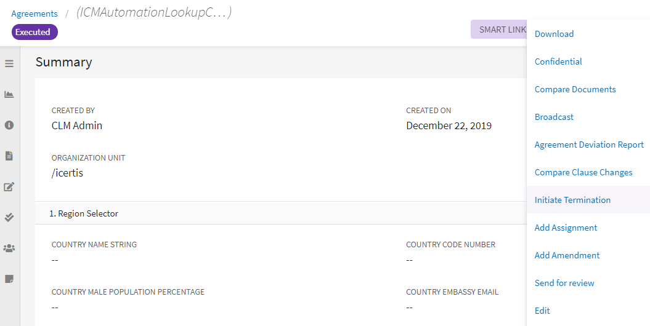Open the document file sidebar icon

(x=9, y=156)
